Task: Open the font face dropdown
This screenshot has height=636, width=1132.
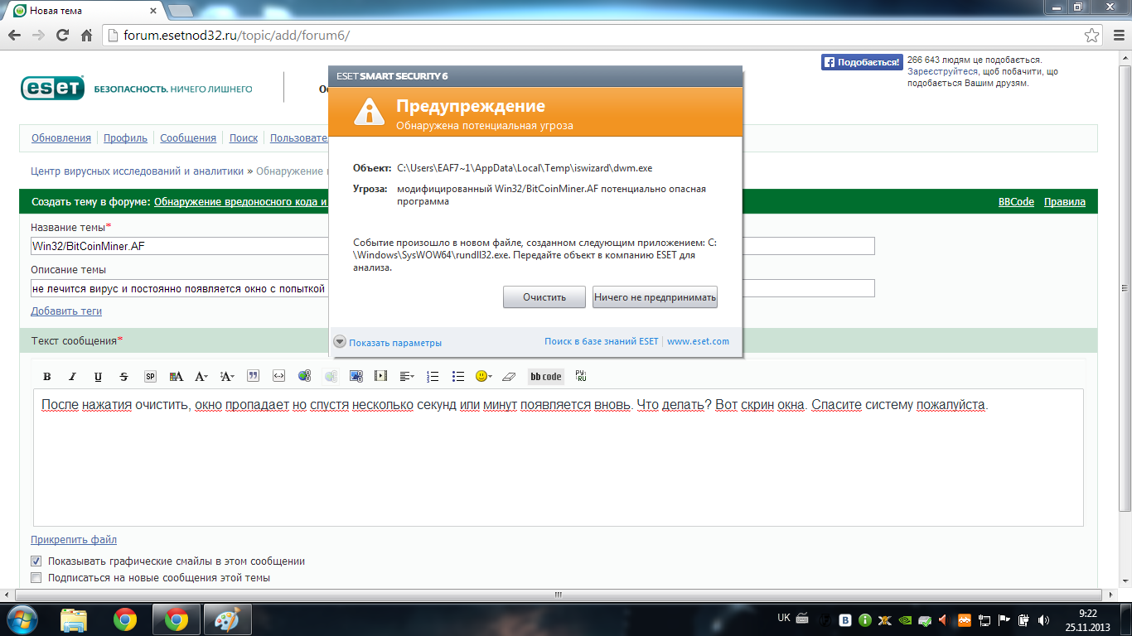Action: [201, 376]
